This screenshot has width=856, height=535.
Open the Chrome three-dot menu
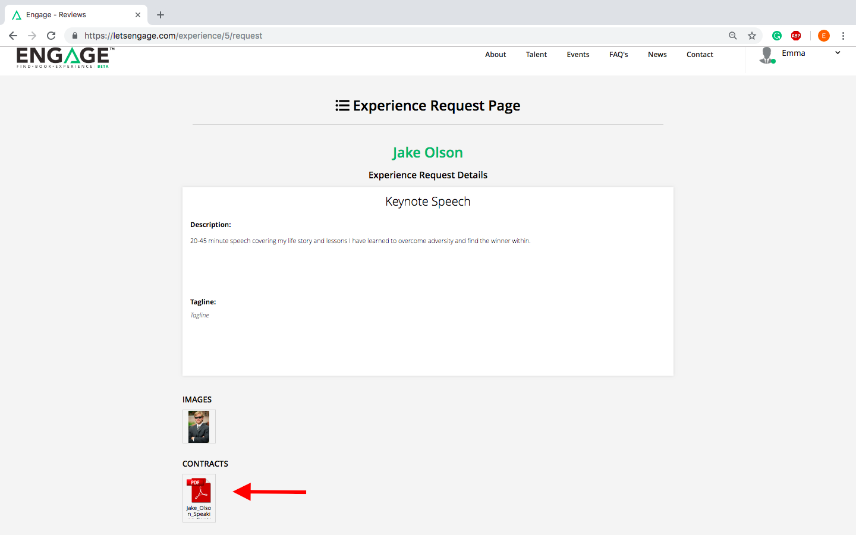pyautogui.click(x=843, y=36)
